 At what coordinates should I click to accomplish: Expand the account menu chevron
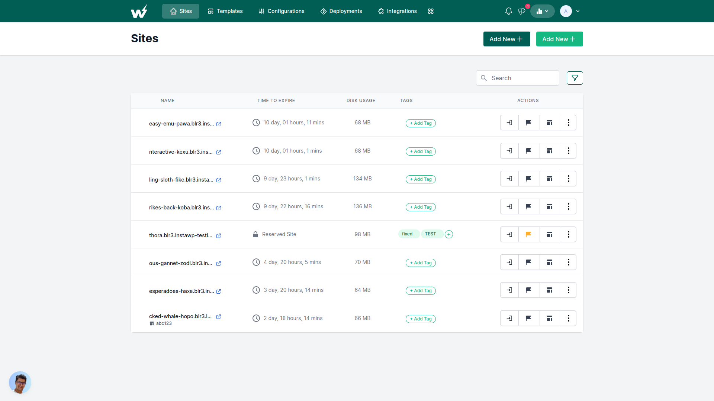[x=578, y=11]
